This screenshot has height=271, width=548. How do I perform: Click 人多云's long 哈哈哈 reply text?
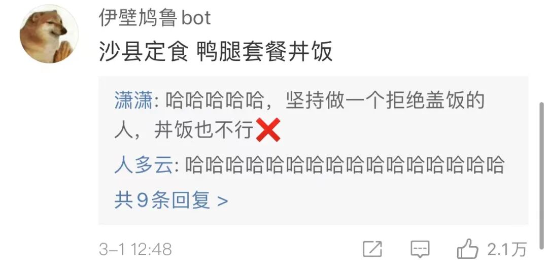[344, 164]
